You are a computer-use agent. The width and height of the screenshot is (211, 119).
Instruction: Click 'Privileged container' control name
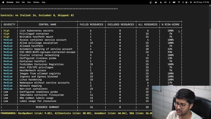pos(34,34)
